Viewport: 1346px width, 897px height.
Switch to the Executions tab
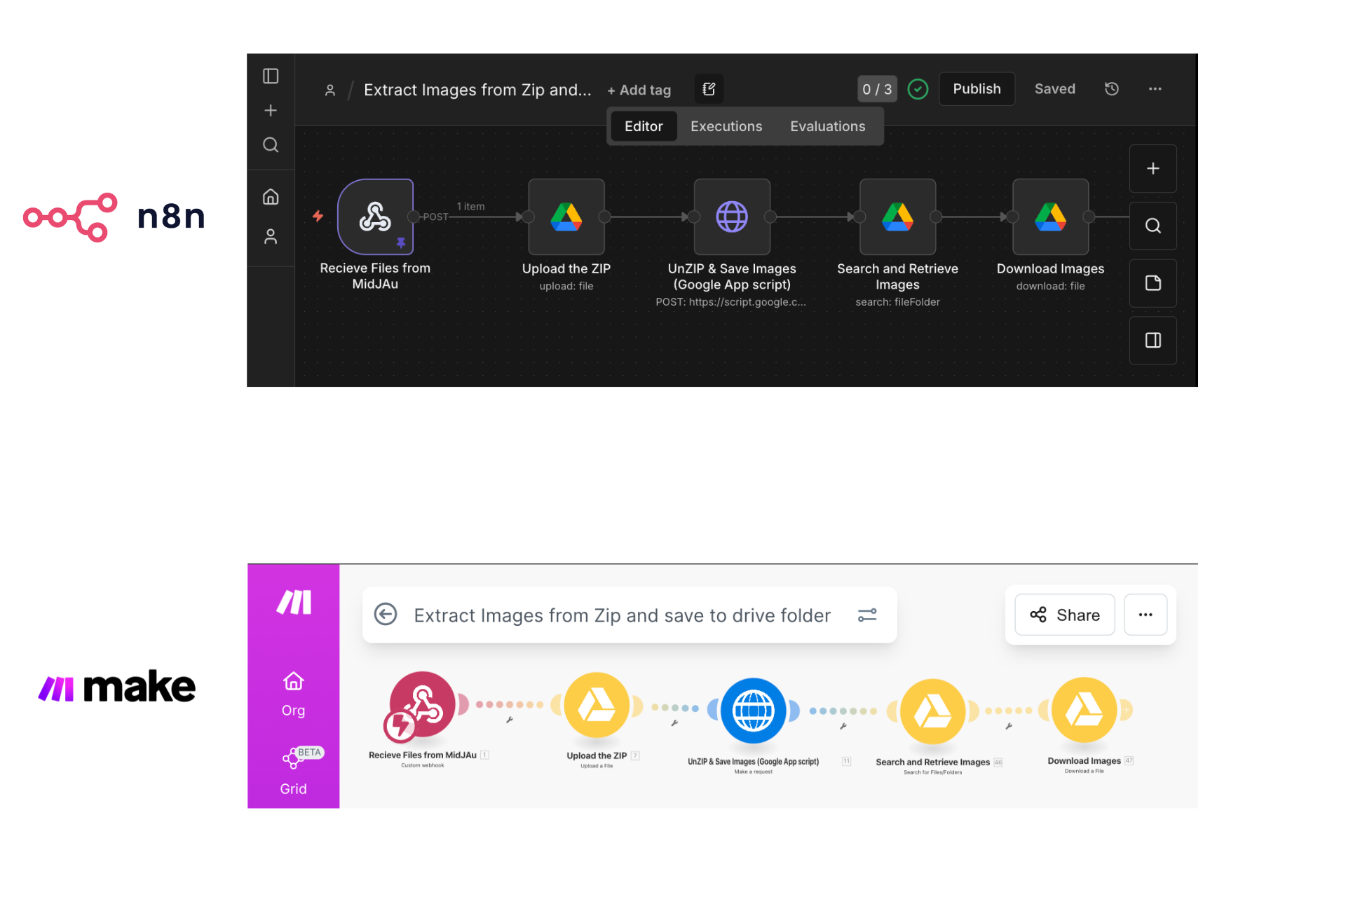pos(726,126)
